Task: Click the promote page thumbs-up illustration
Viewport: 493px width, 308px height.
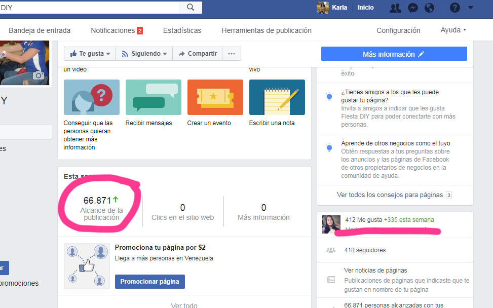Action: (87, 266)
